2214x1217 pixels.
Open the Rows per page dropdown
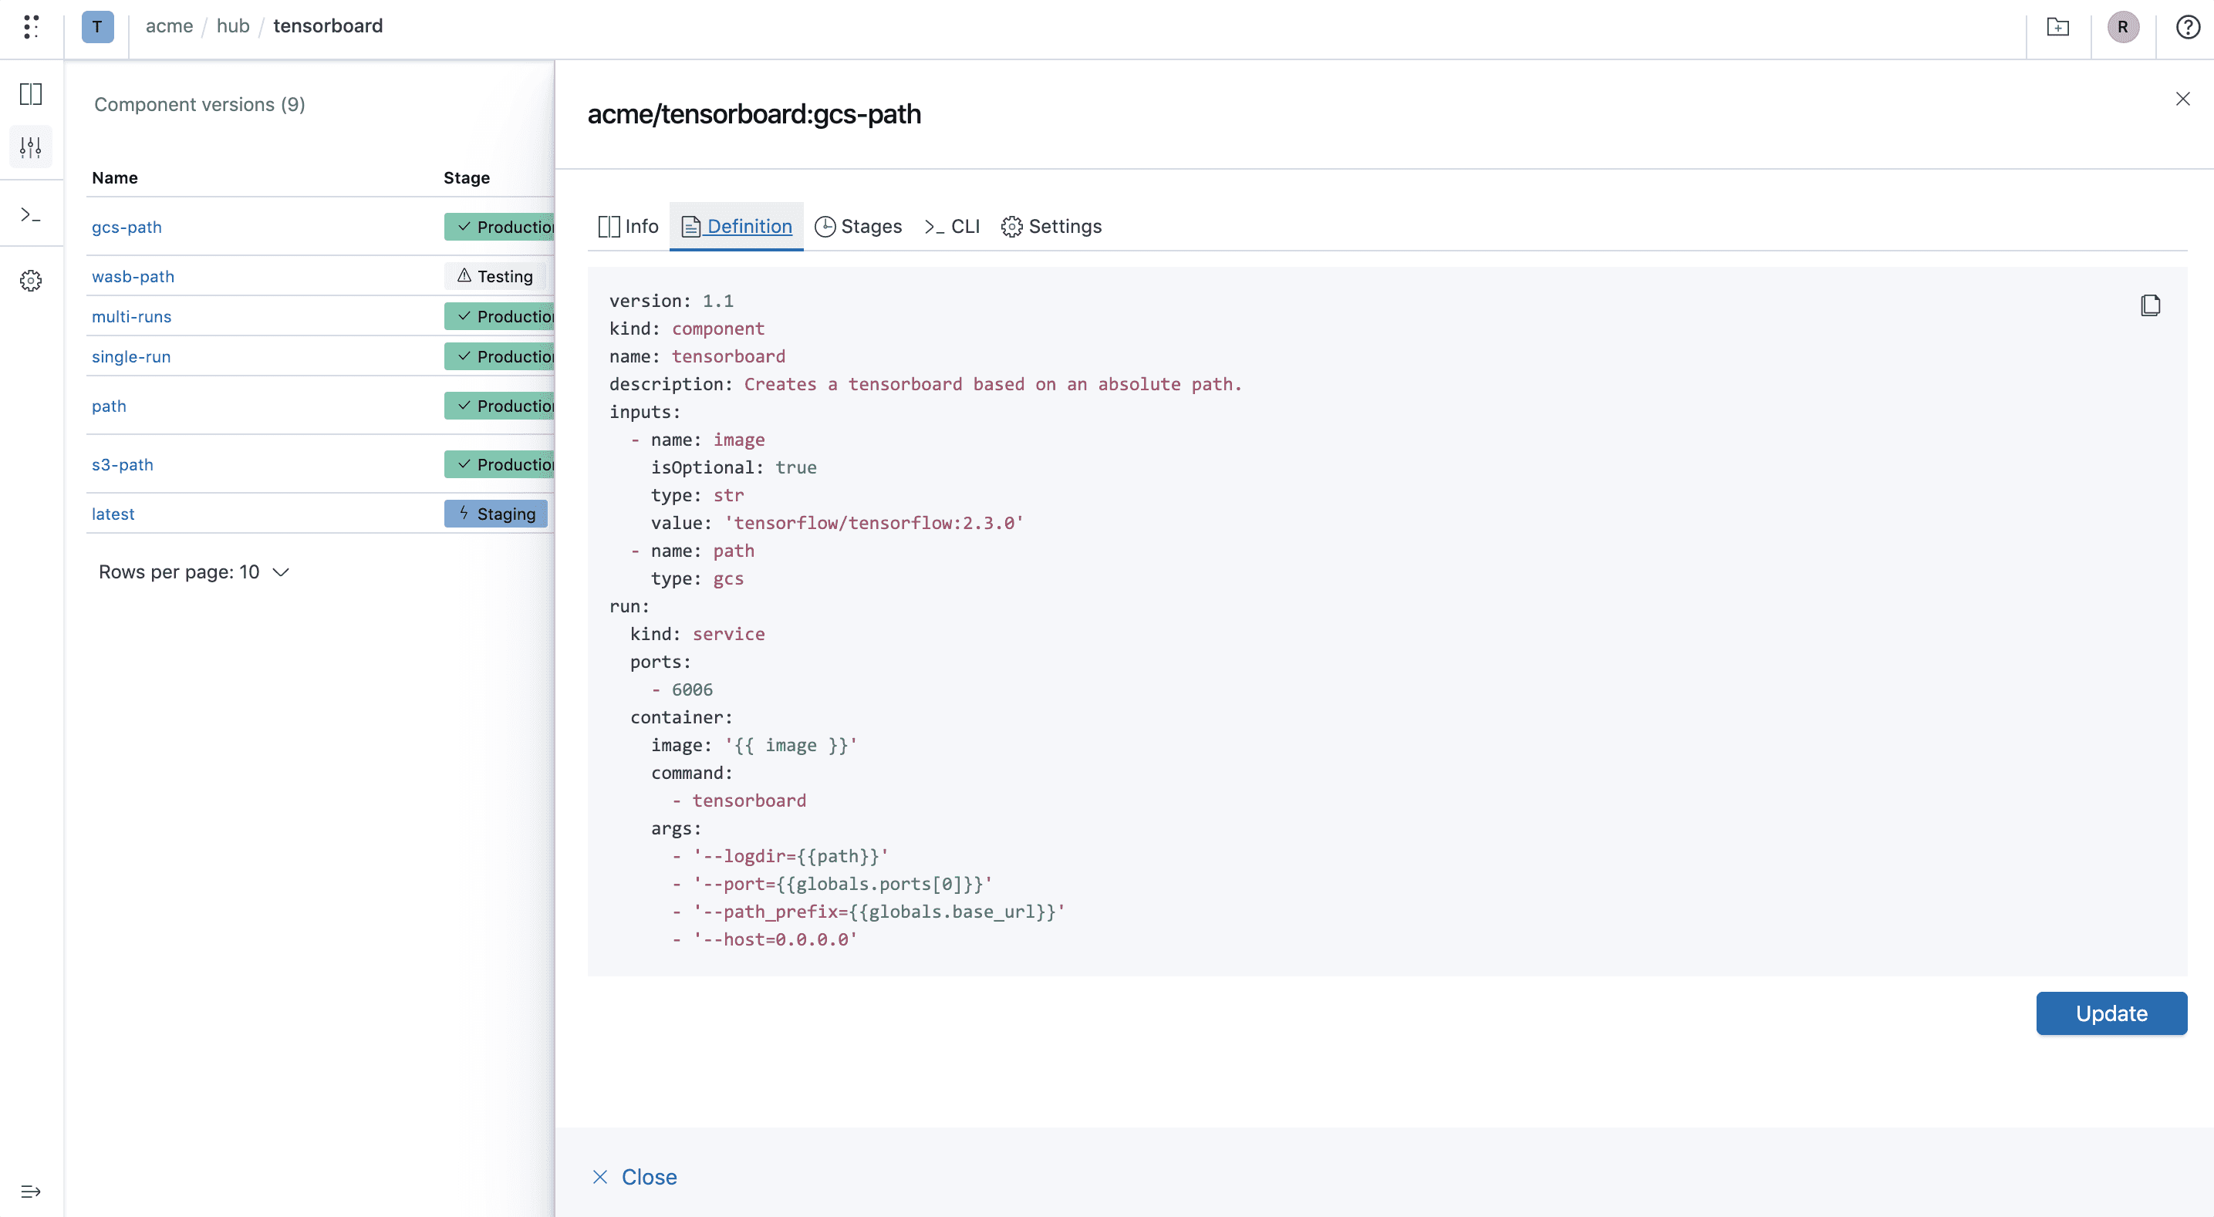[194, 571]
